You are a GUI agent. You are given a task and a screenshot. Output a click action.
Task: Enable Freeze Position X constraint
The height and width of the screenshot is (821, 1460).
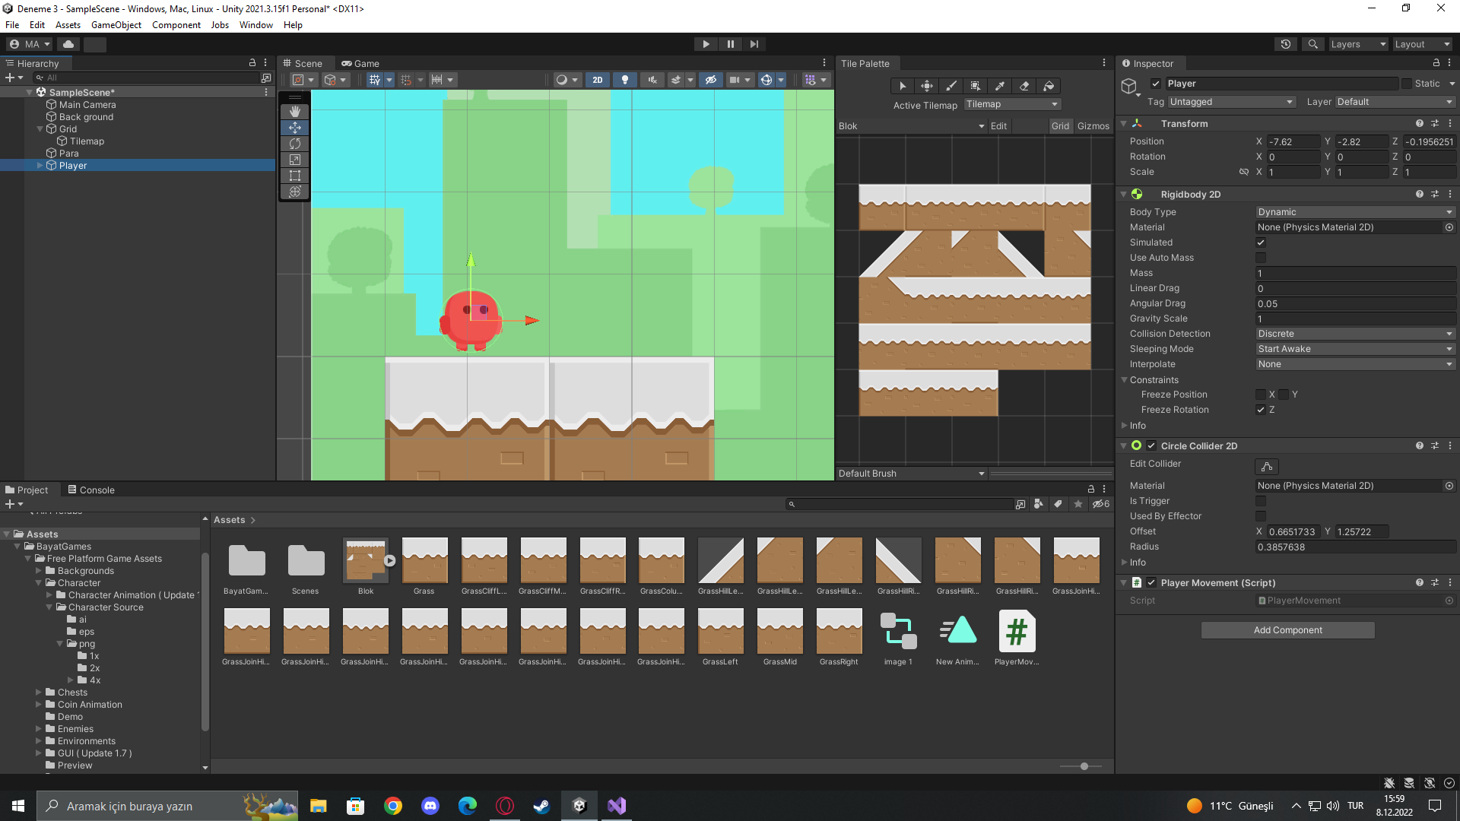pos(1261,395)
